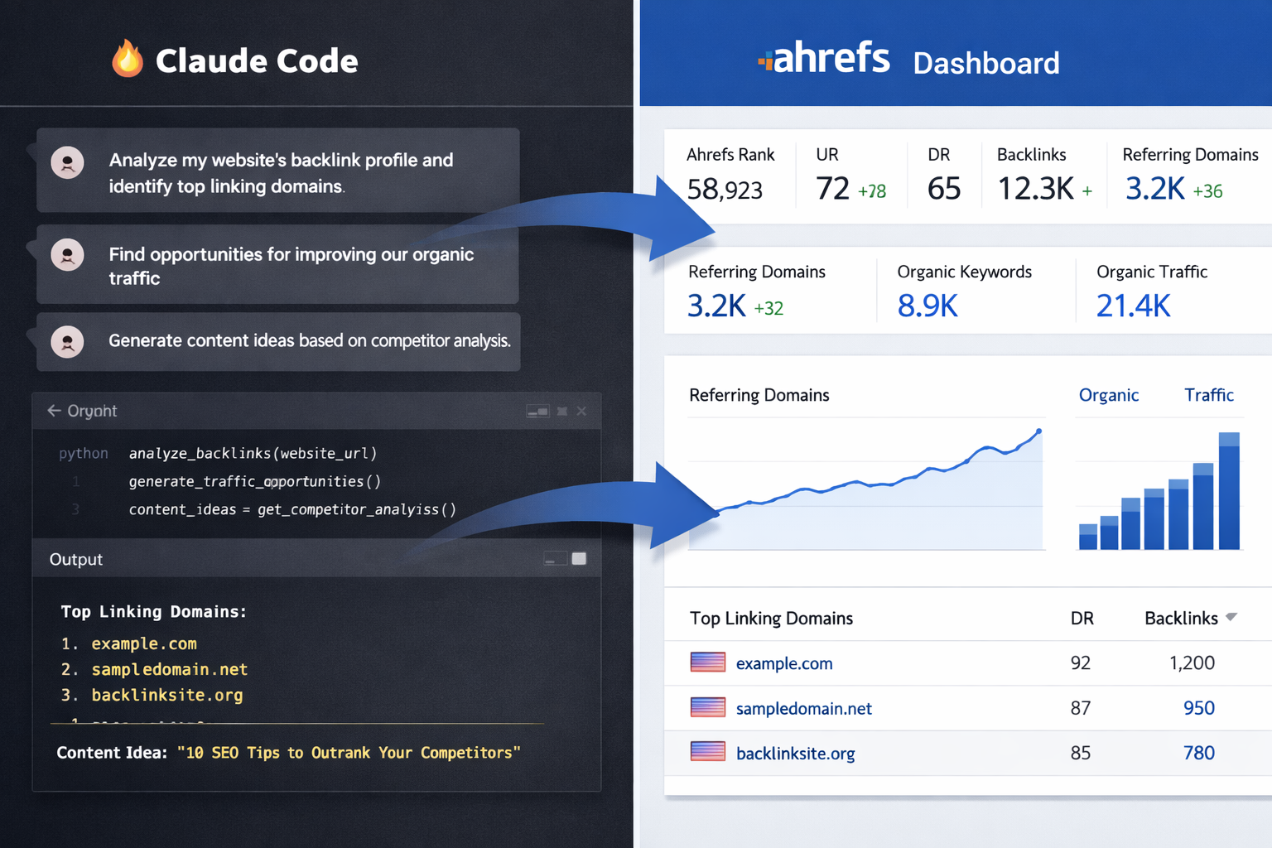
Task: Close the code editor panel
Action: 581,411
